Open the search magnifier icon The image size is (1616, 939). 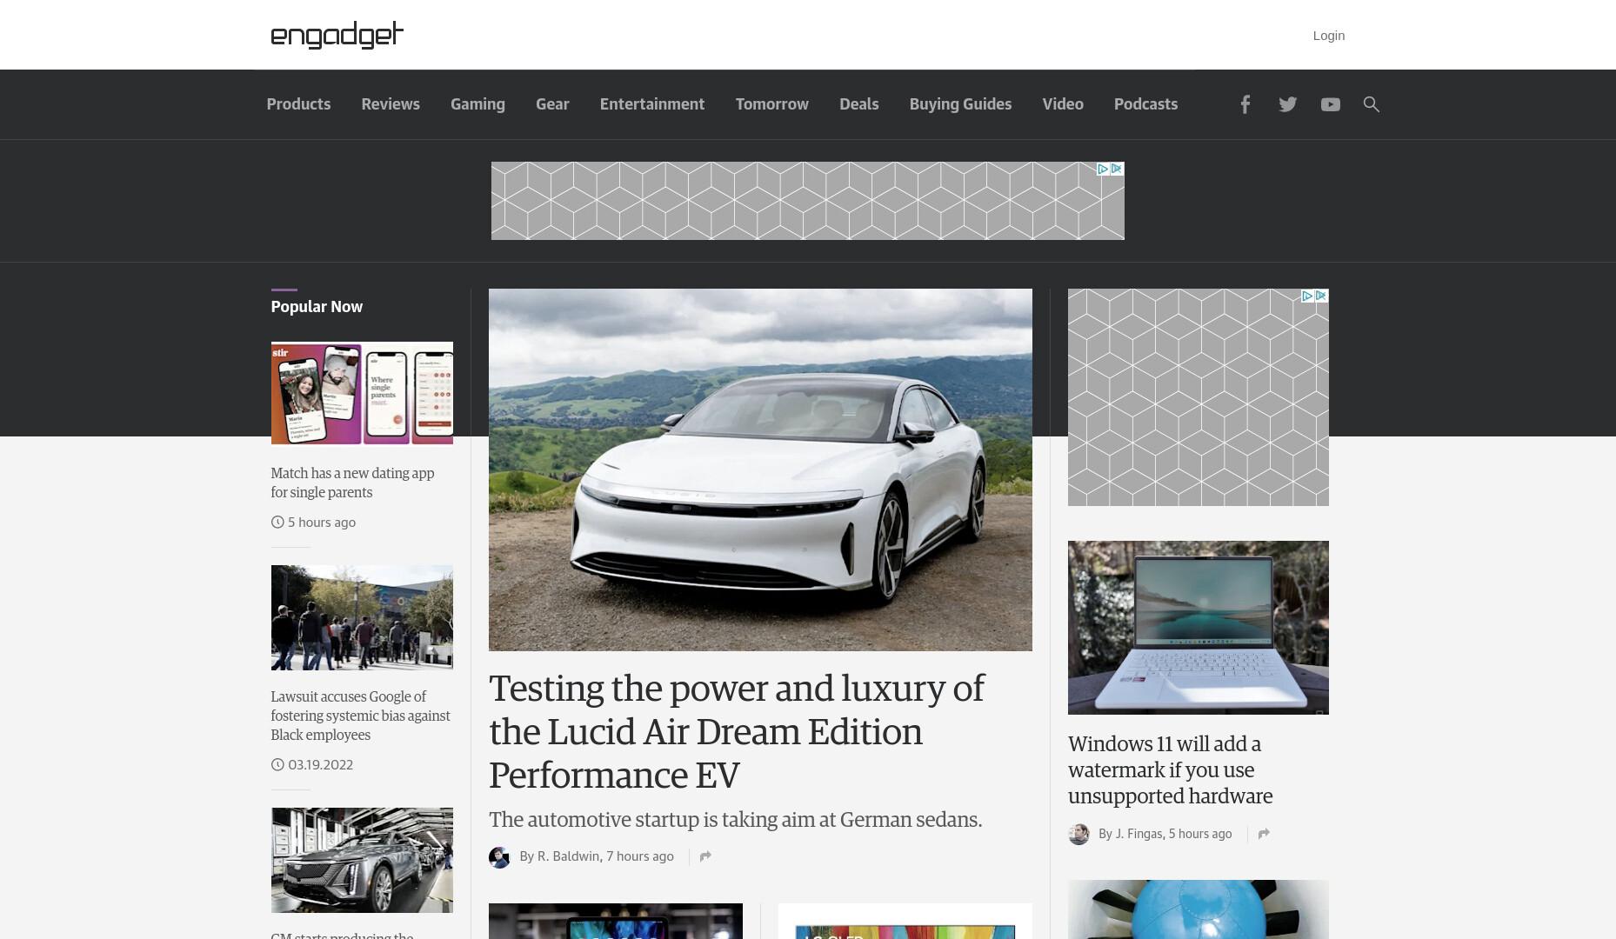click(x=1371, y=104)
